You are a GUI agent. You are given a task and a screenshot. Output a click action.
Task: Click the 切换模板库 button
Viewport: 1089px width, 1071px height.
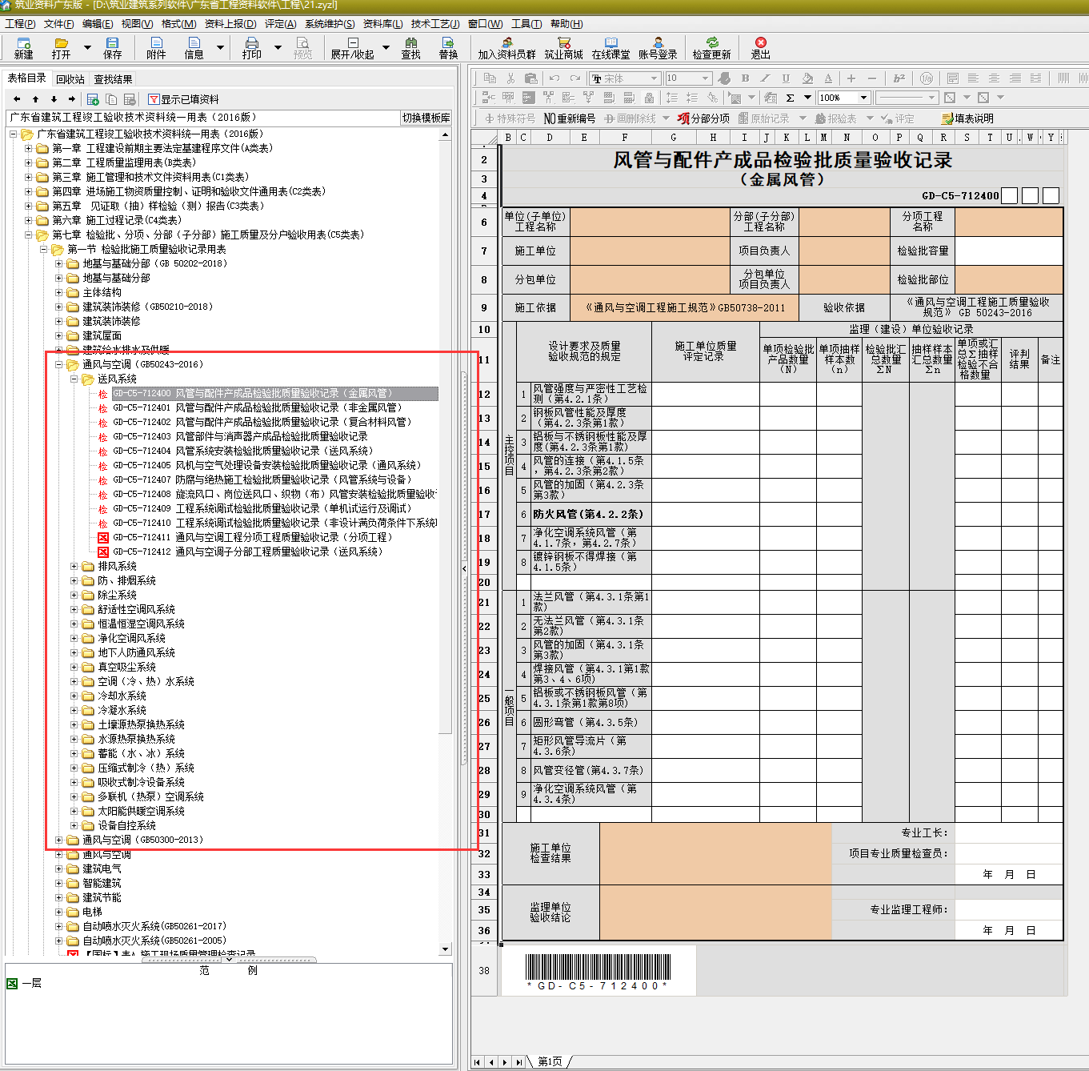(426, 118)
